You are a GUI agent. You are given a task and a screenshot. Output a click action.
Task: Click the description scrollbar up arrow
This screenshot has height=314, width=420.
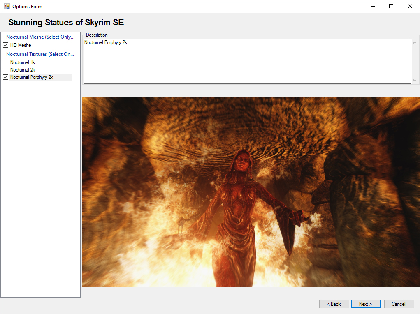(415, 42)
